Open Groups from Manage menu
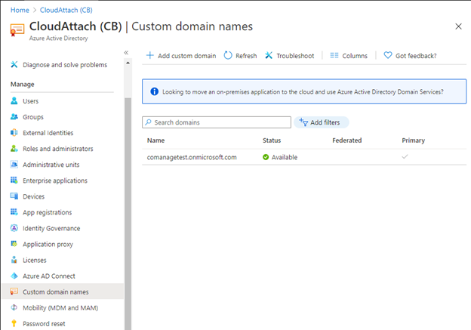 (33, 117)
